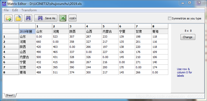Select cell with value 500
This screenshot has height=101, width=207.
(x=44, y=57)
